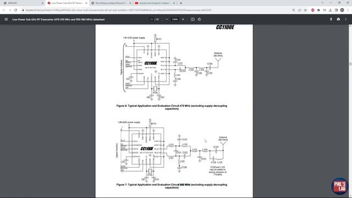352x198 pixels.
Task: Open the PDF viewer sidebar menu
Action: [x=6, y=19]
